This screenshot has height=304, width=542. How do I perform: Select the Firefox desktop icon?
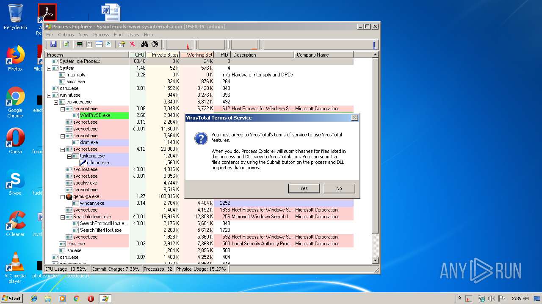[15, 58]
